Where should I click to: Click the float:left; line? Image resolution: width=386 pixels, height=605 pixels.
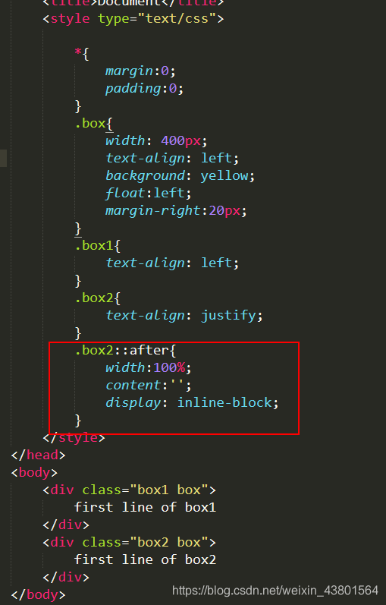pyautogui.click(x=149, y=193)
